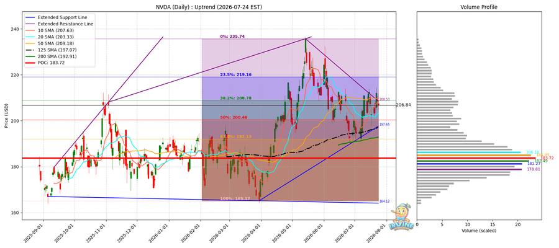Click the cyan volume profile bar

point(469,153)
